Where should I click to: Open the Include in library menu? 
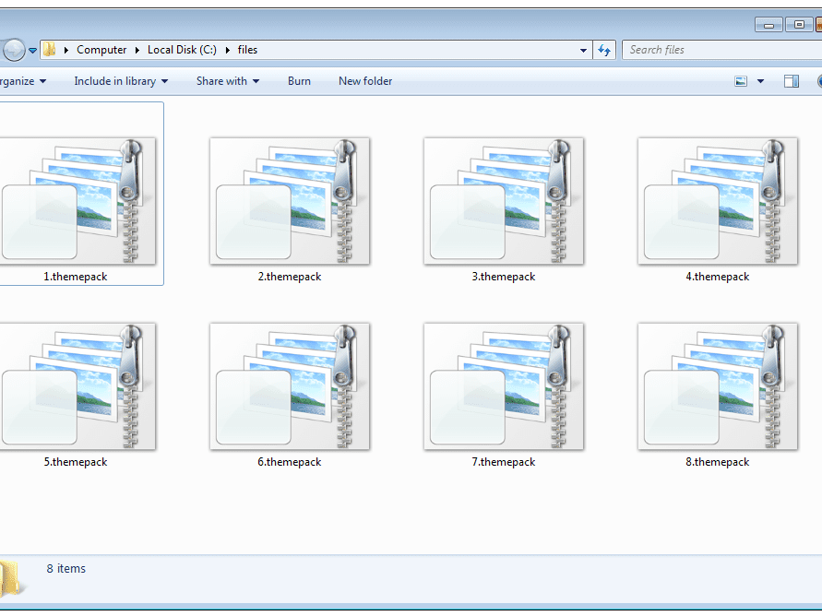tap(121, 81)
